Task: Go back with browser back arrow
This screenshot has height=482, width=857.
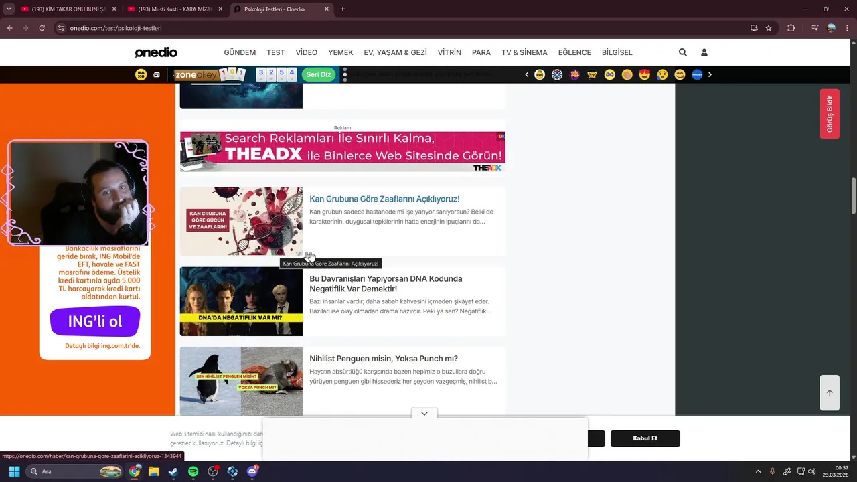Action: pos(10,28)
